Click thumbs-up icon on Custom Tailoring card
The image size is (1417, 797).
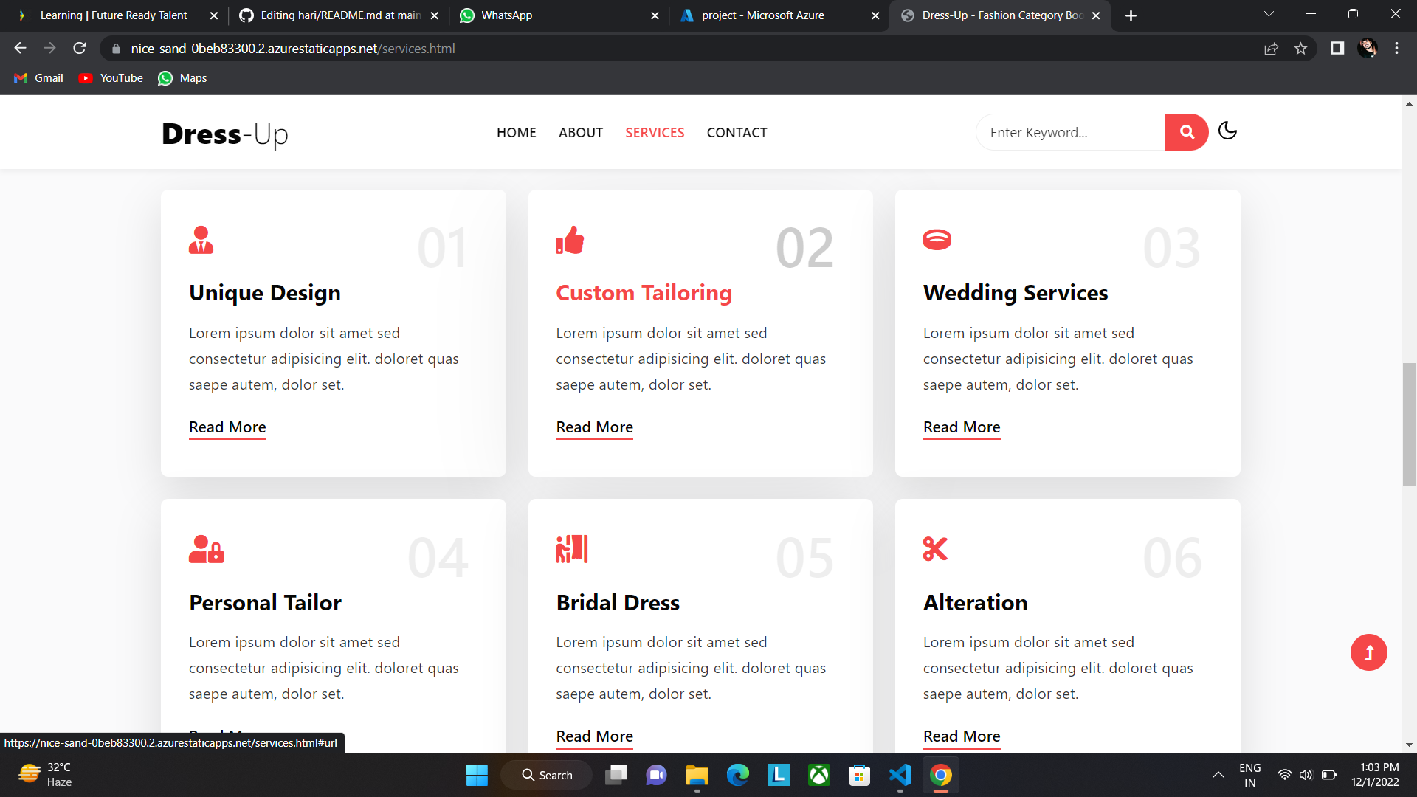coord(569,240)
